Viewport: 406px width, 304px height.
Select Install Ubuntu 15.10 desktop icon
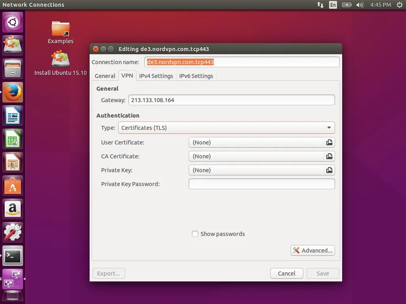click(x=61, y=63)
